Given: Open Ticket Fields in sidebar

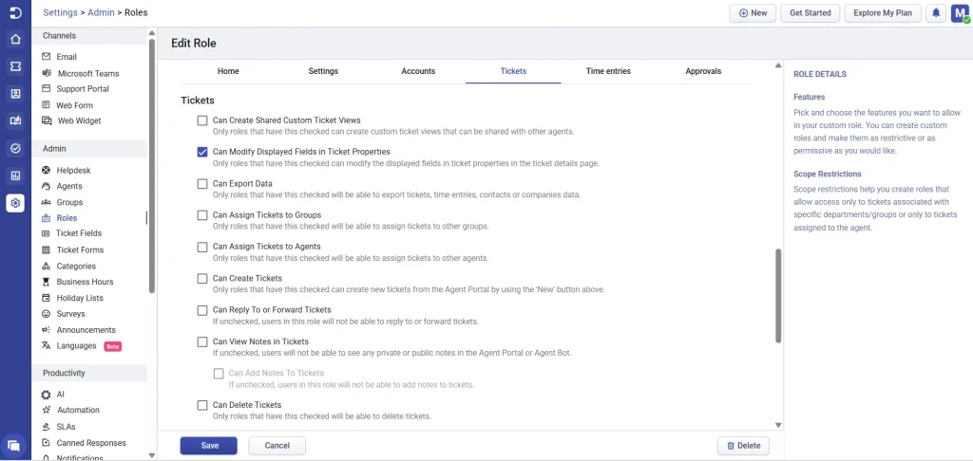Looking at the screenshot, I should [79, 233].
